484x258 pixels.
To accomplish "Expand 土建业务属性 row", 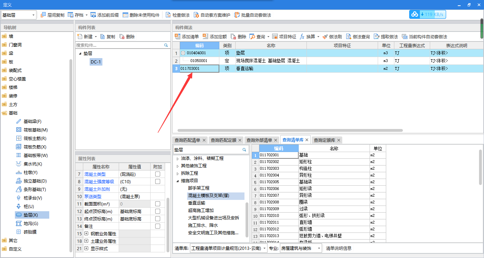I will (x=86, y=241).
